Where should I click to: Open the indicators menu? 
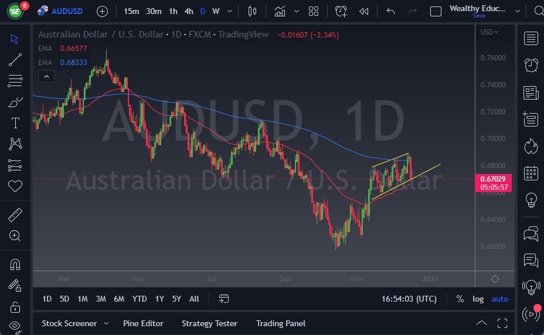(280, 12)
